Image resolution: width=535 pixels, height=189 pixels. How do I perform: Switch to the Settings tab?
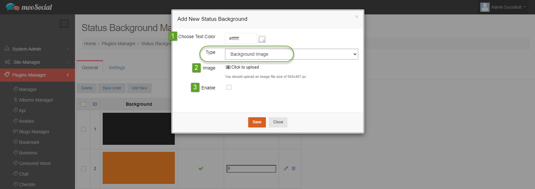(x=117, y=68)
